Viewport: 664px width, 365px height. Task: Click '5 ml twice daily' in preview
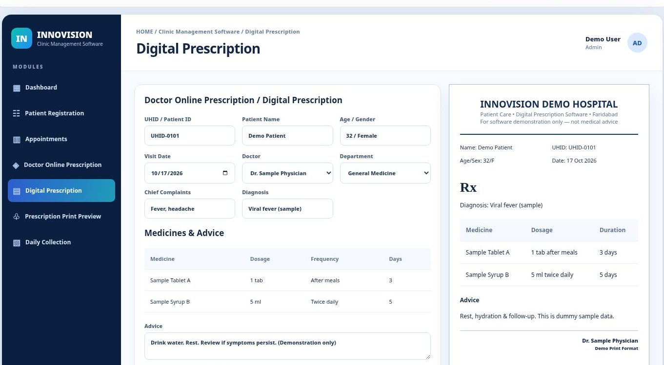[x=552, y=275]
